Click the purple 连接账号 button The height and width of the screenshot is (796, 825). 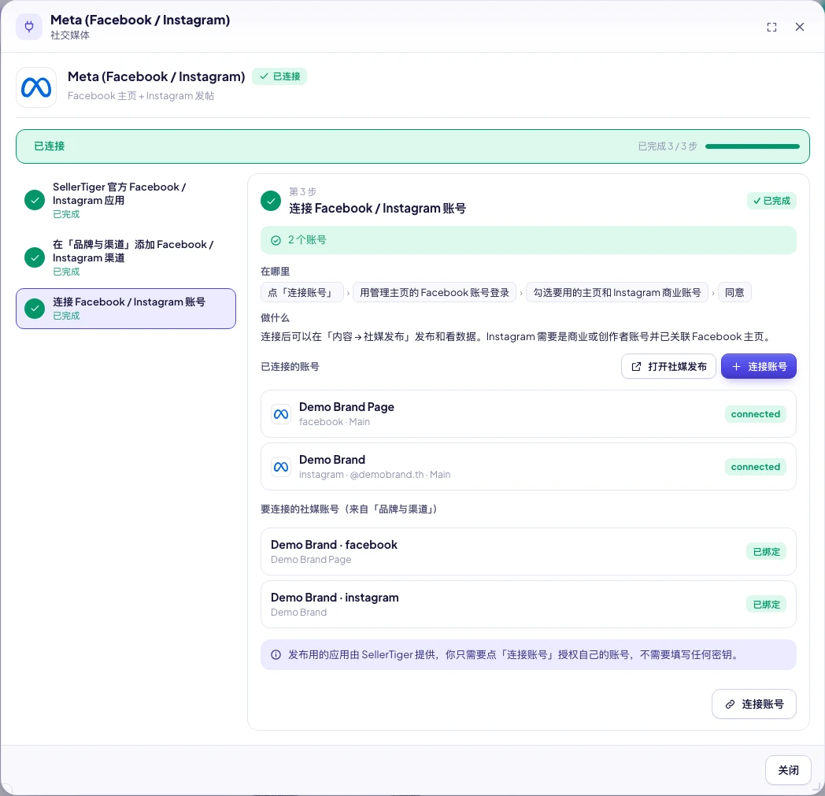(758, 366)
